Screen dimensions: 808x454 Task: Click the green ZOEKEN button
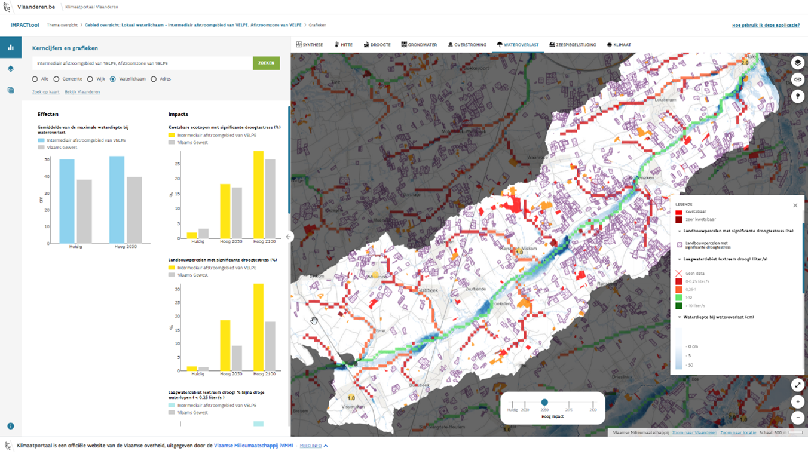click(x=266, y=63)
